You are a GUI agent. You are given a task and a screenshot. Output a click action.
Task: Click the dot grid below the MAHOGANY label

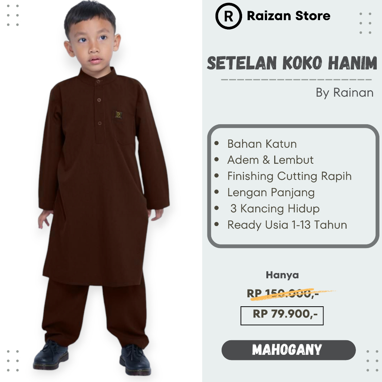pyautogui.click(x=370, y=361)
